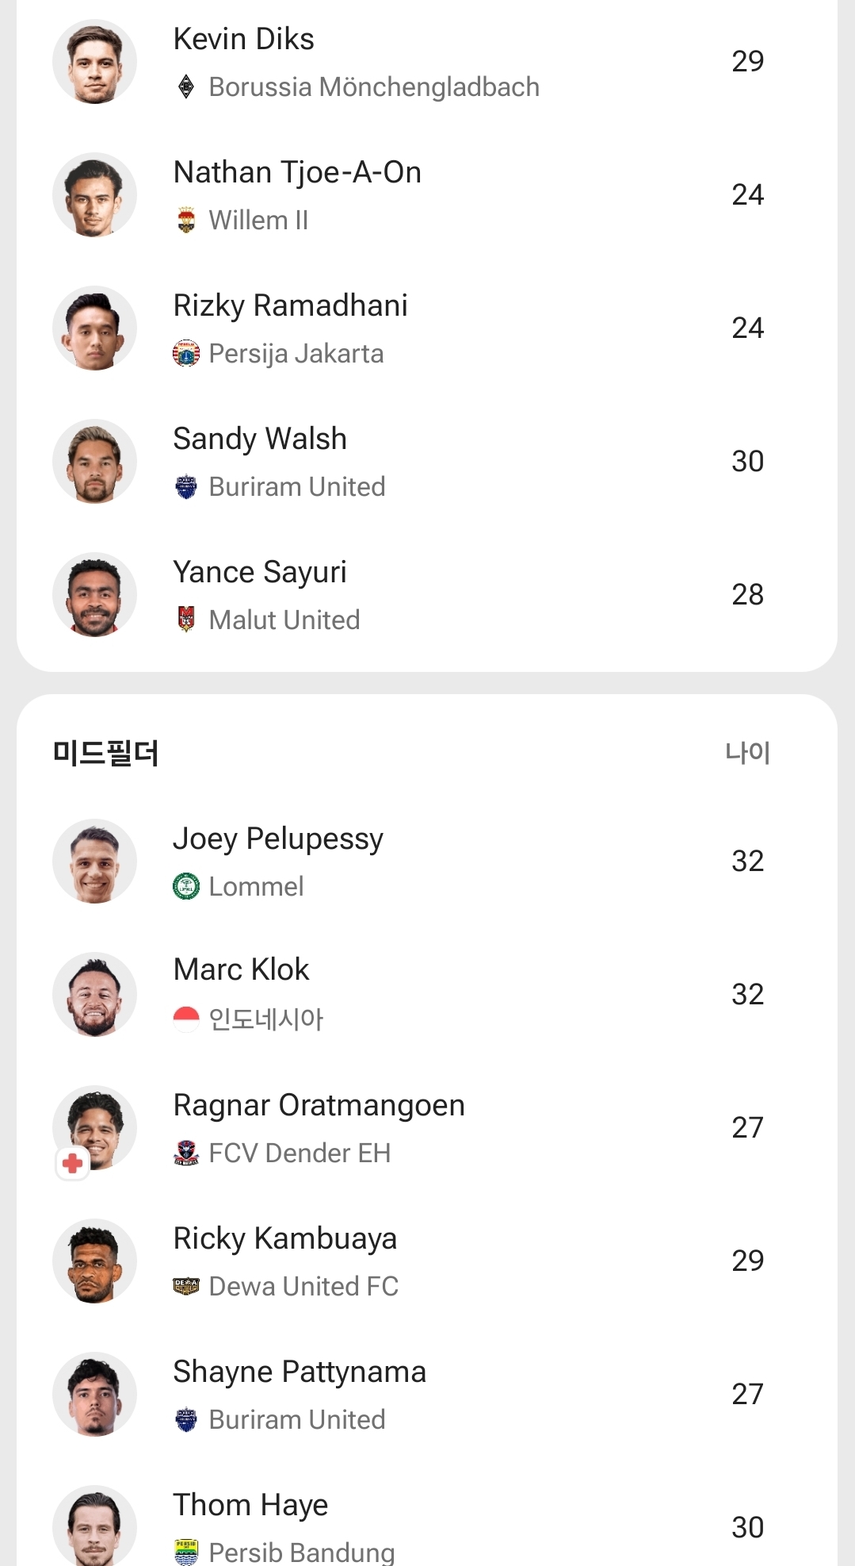Tap Sandy Walsh's profile picture
855x1566 pixels.
click(x=94, y=462)
